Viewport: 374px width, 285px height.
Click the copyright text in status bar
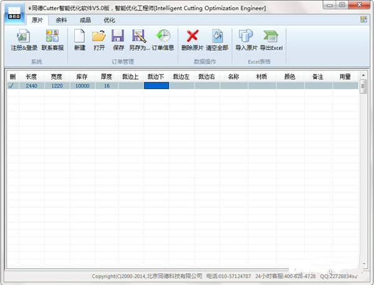[147, 276]
